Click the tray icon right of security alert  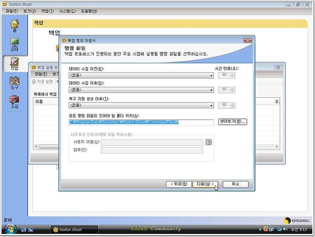click(x=271, y=229)
